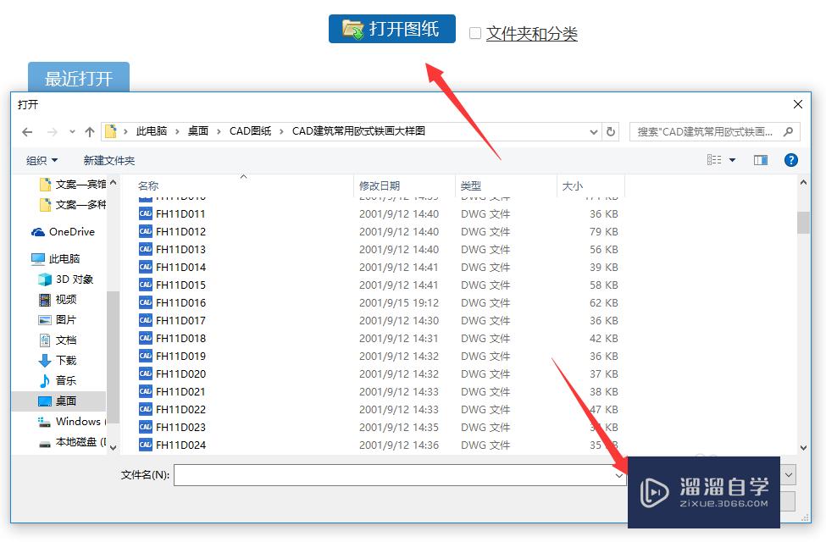Screen dimensions: 826x542
Task: Click the 新建文件夹 button
Action: (x=108, y=159)
